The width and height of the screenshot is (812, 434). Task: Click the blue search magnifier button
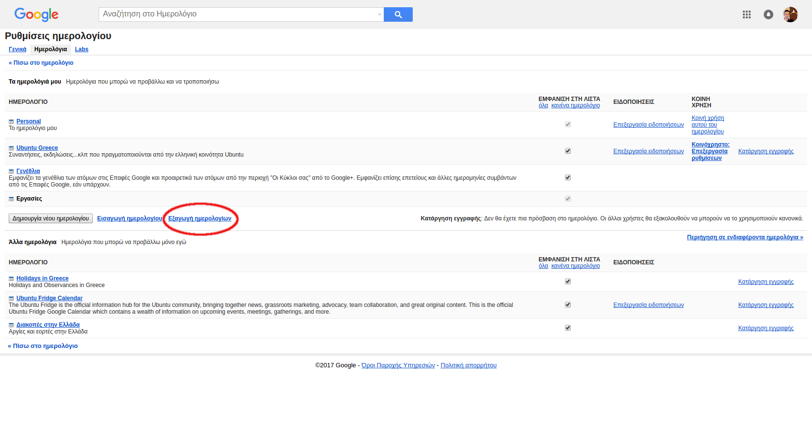(x=398, y=14)
